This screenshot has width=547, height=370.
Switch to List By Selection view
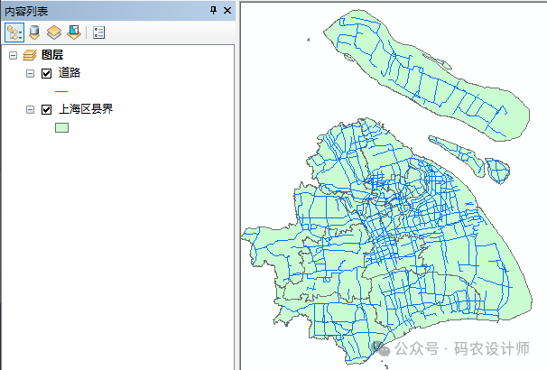tap(72, 32)
